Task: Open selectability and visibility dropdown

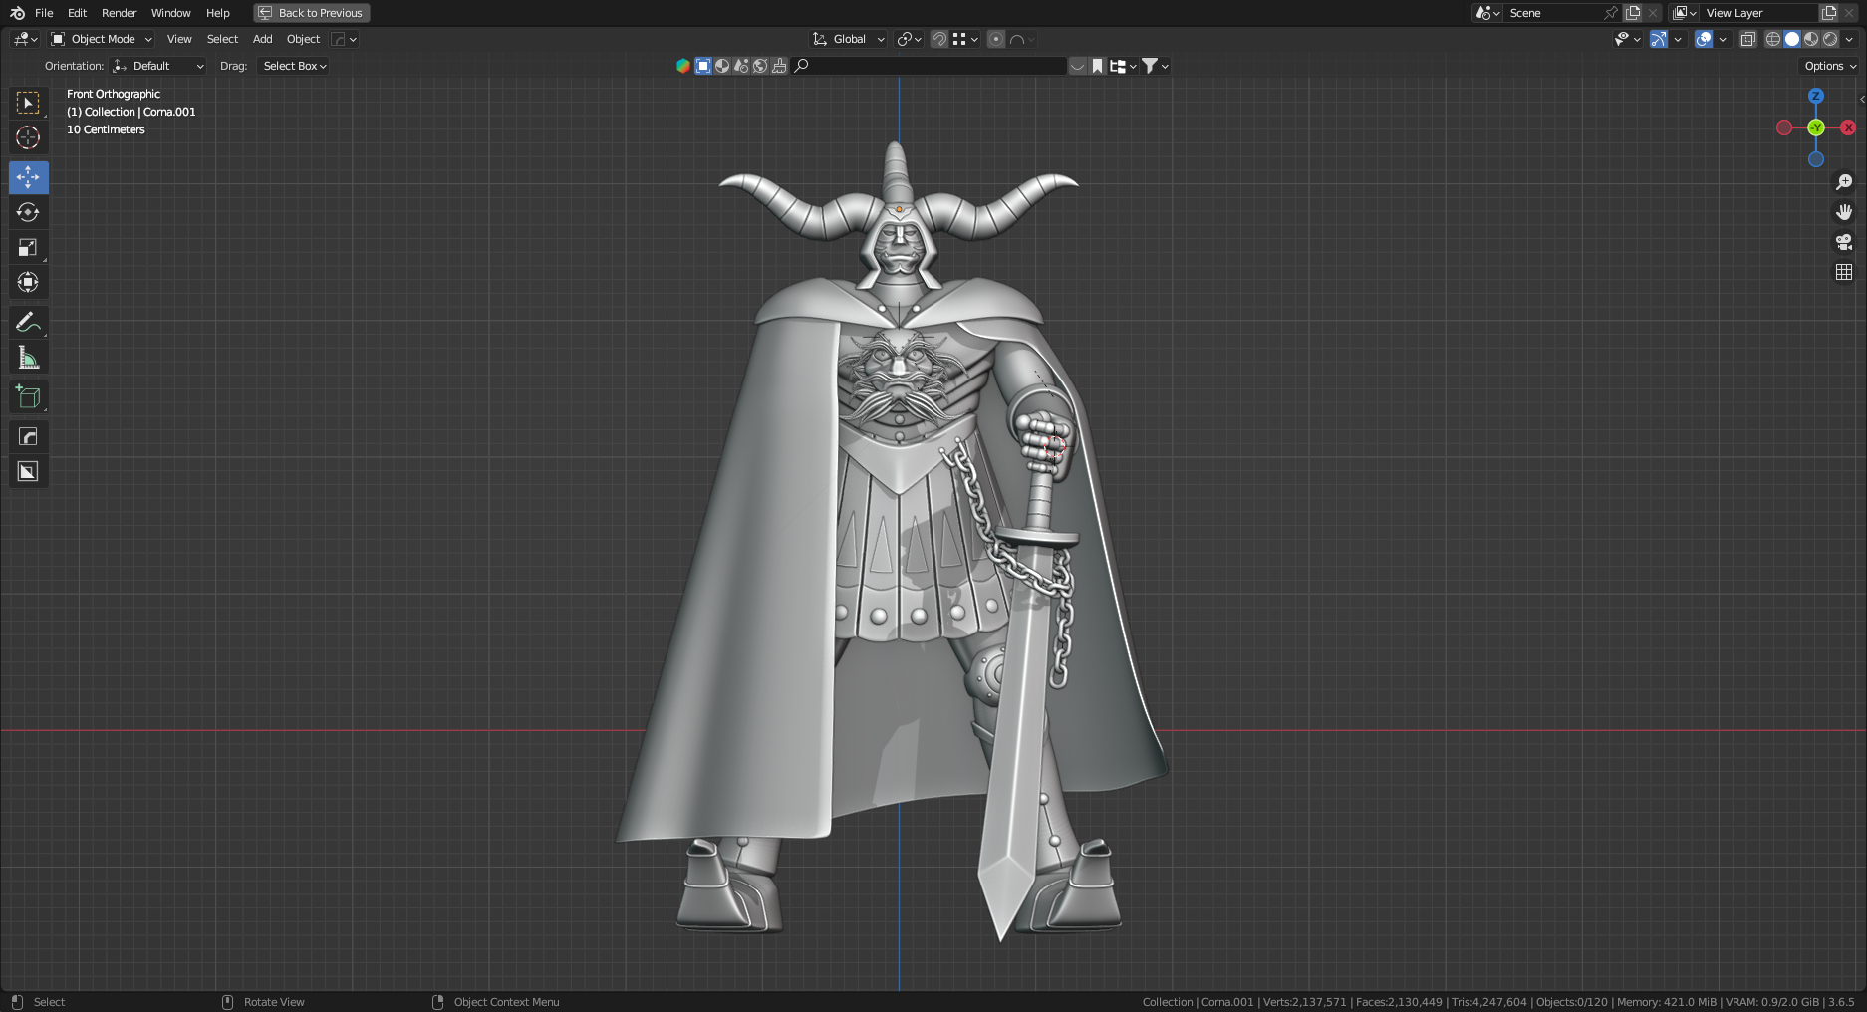Action: pos(1627,39)
